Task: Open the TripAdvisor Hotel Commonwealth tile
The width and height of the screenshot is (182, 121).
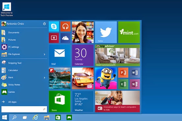Action: tap(117, 55)
